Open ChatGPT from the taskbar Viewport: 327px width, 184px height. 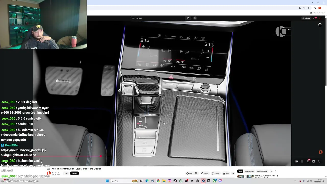[x=197, y=181]
